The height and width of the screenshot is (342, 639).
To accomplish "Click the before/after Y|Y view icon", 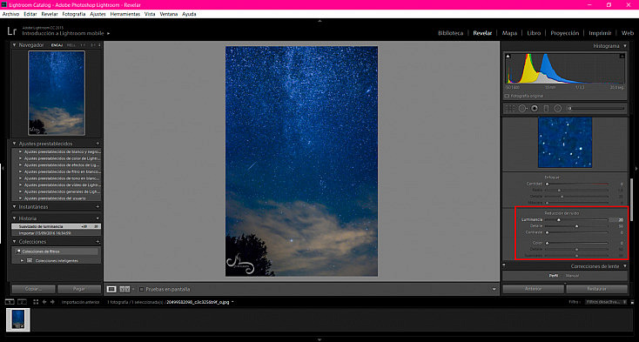I will pyautogui.click(x=124, y=289).
